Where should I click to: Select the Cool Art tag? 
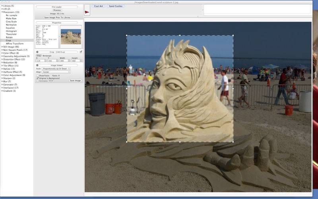99,6
